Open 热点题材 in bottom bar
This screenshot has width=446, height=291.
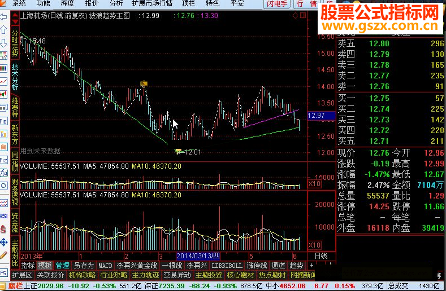[x=272, y=275]
